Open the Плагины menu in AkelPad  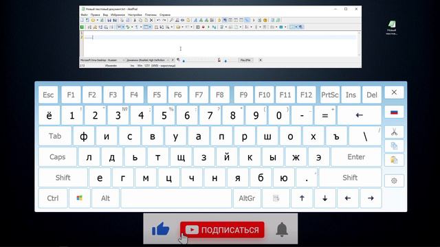(x=151, y=14)
